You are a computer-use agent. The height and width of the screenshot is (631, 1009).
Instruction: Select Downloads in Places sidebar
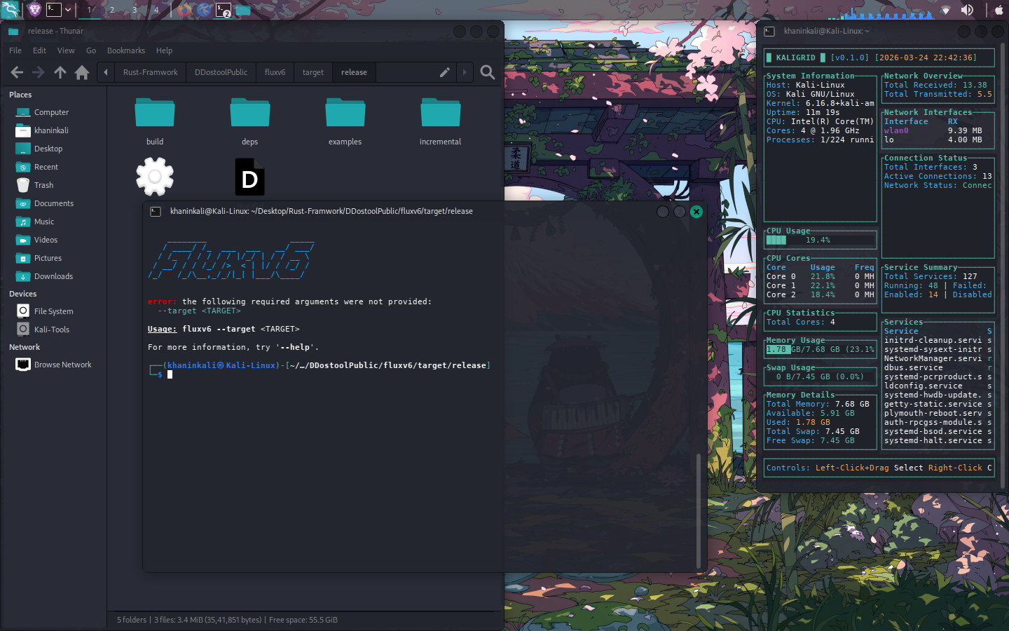point(53,276)
